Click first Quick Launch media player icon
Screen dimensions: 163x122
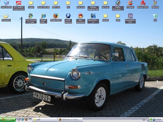click(19, 120)
